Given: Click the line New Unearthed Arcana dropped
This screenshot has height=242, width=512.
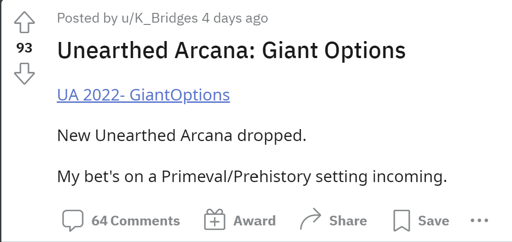Looking at the screenshot, I should click(x=182, y=136).
